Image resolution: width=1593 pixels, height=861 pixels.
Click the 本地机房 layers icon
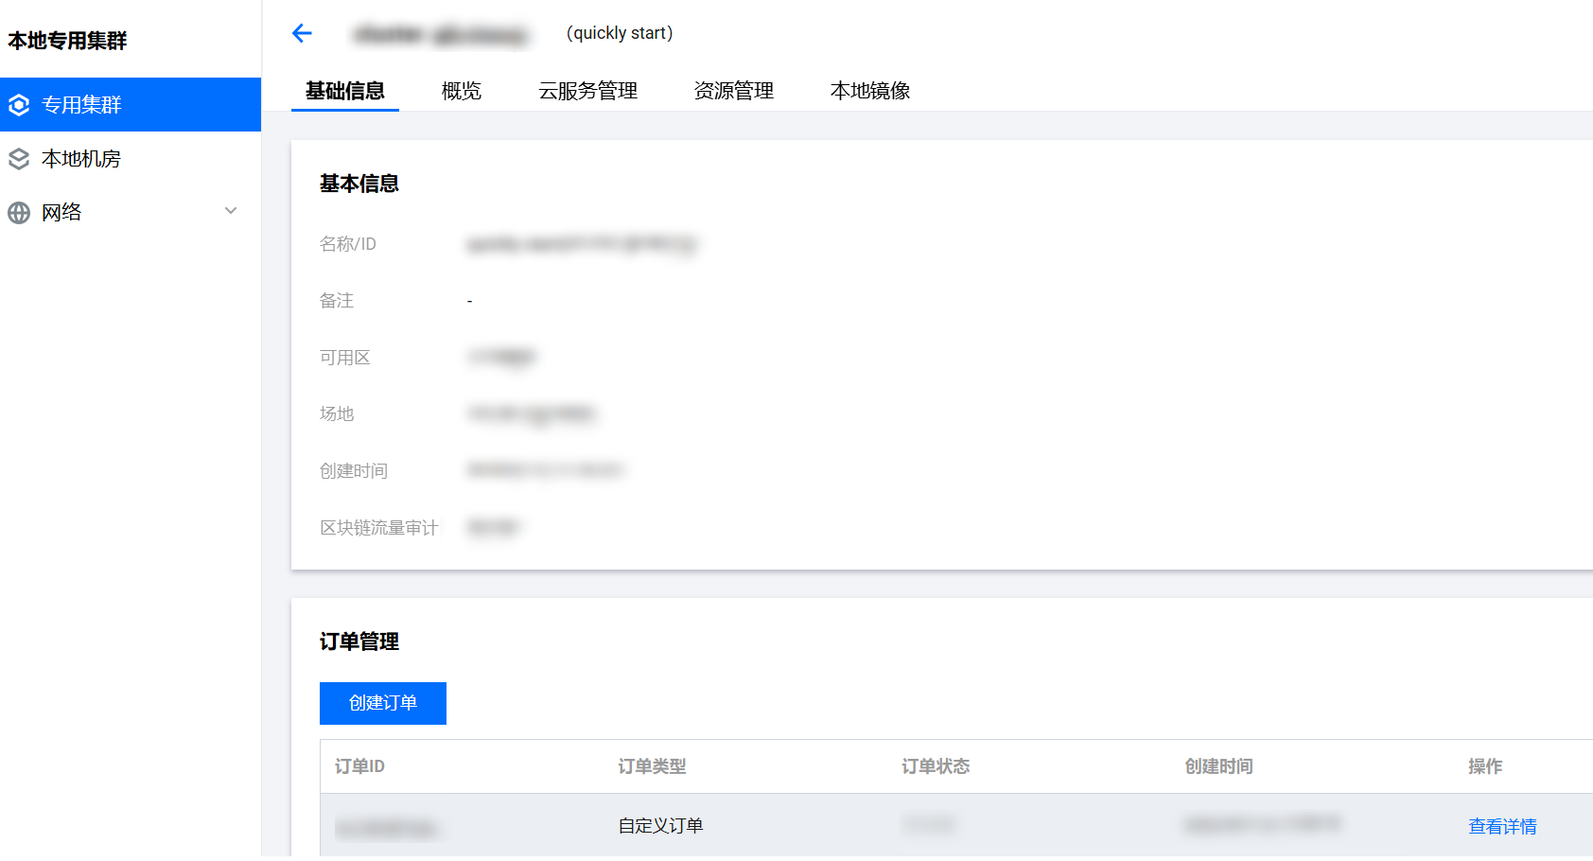[19, 159]
